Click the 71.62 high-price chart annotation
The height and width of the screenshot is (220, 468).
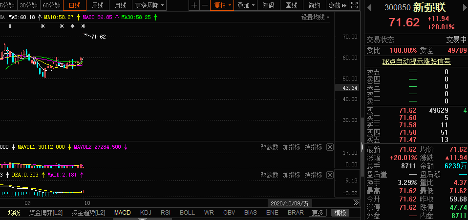(x=99, y=37)
